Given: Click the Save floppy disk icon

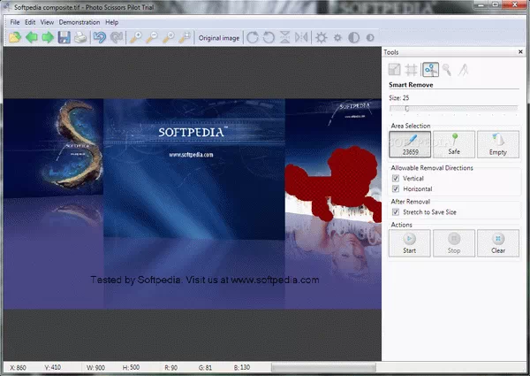Looking at the screenshot, I should (x=64, y=37).
